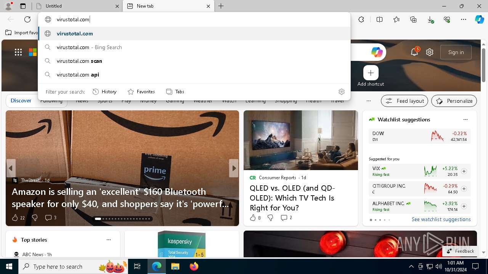Open Microsoft Edge from taskbar
Viewport: 488px width, 274px height.
(x=157, y=266)
